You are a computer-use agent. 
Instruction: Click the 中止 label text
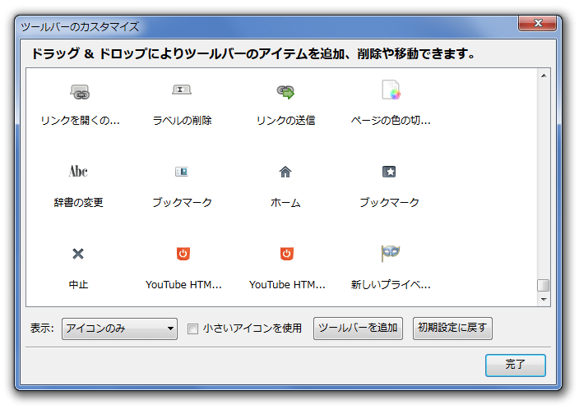click(x=78, y=285)
